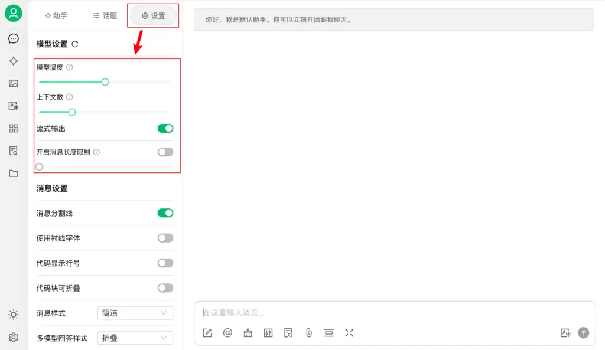
Task: Enable 使用衬线字体 serif font
Action: tap(165, 238)
